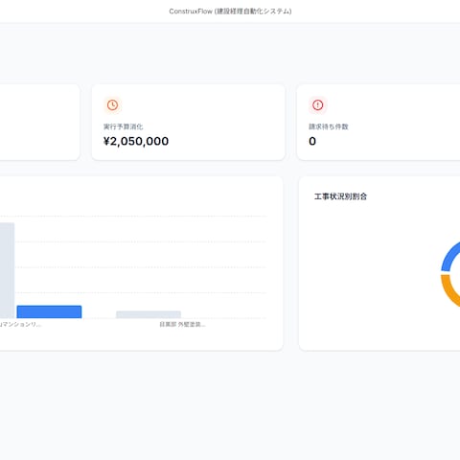Click the tall gray bar in the bar chart

pyautogui.click(x=7, y=270)
